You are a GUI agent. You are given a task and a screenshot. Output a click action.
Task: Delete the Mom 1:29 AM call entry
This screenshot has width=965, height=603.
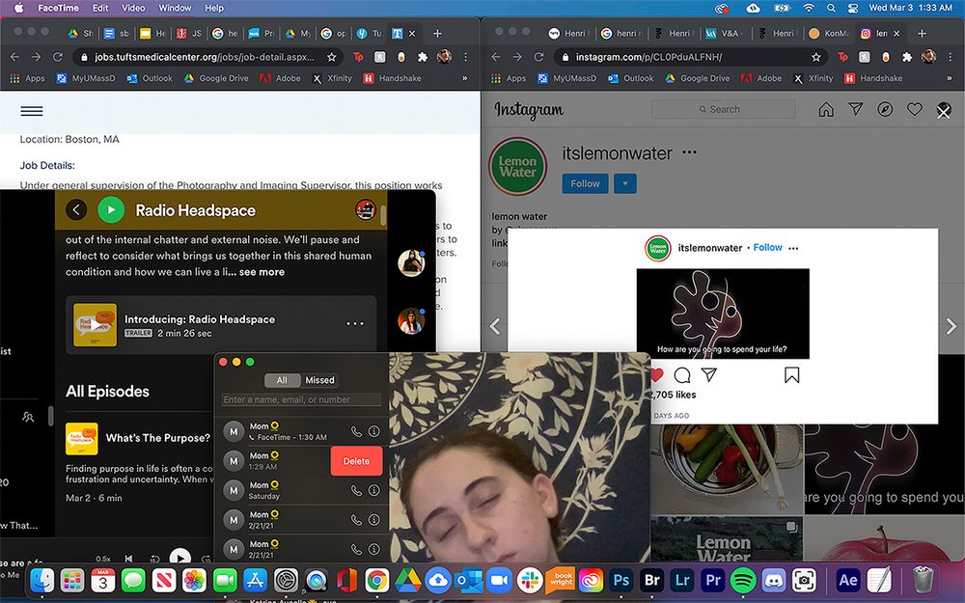[x=356, y=461]
